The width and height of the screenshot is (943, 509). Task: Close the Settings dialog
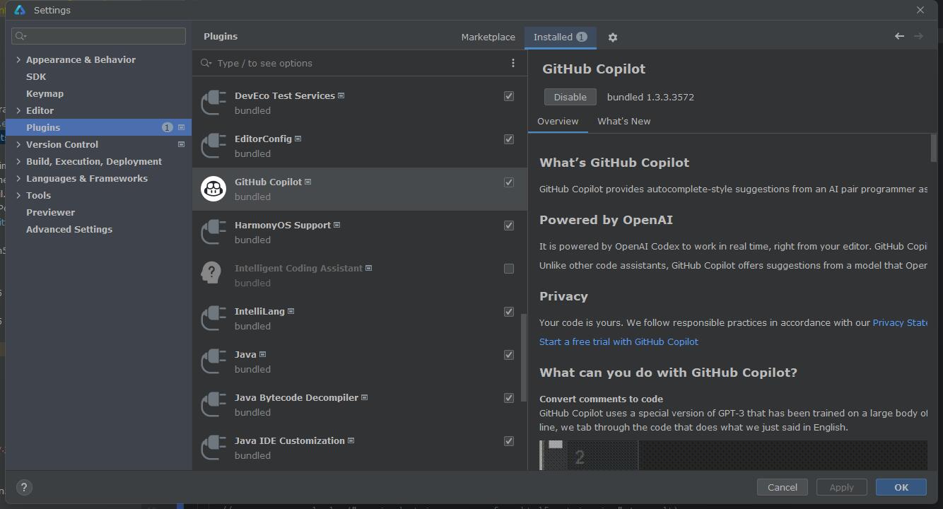[920, 10]
